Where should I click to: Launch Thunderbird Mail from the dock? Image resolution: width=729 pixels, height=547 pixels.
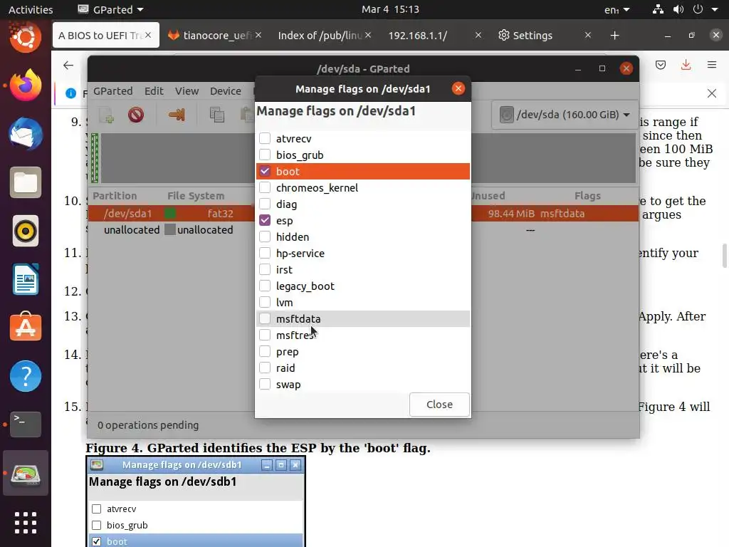click(x=25, y=134)
